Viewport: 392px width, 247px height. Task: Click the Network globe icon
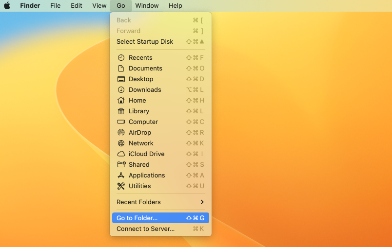(121, 143)
